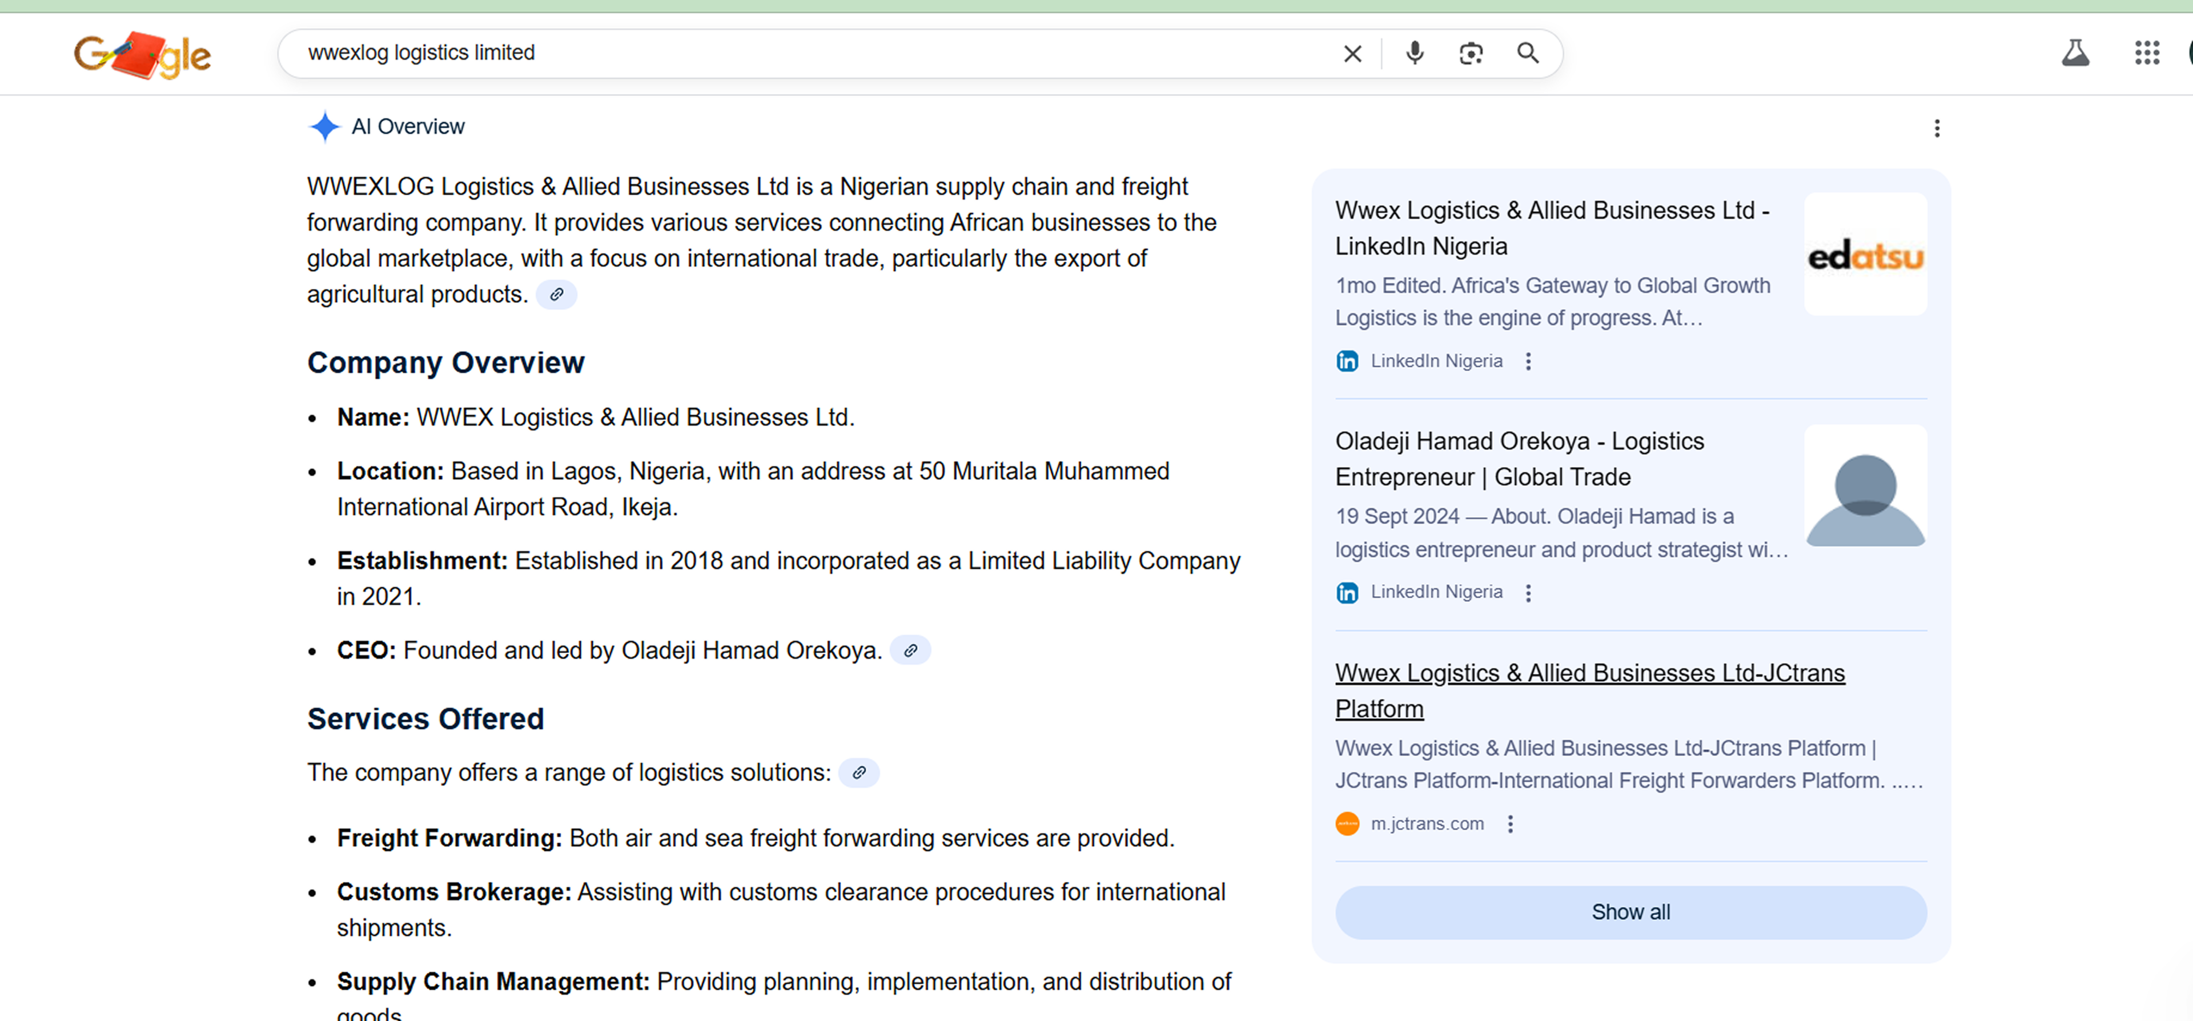Open options for first LinkedIn Nigeria source
Viewport: 2193px width, 1021px height.
click(x=1528, y=361)
